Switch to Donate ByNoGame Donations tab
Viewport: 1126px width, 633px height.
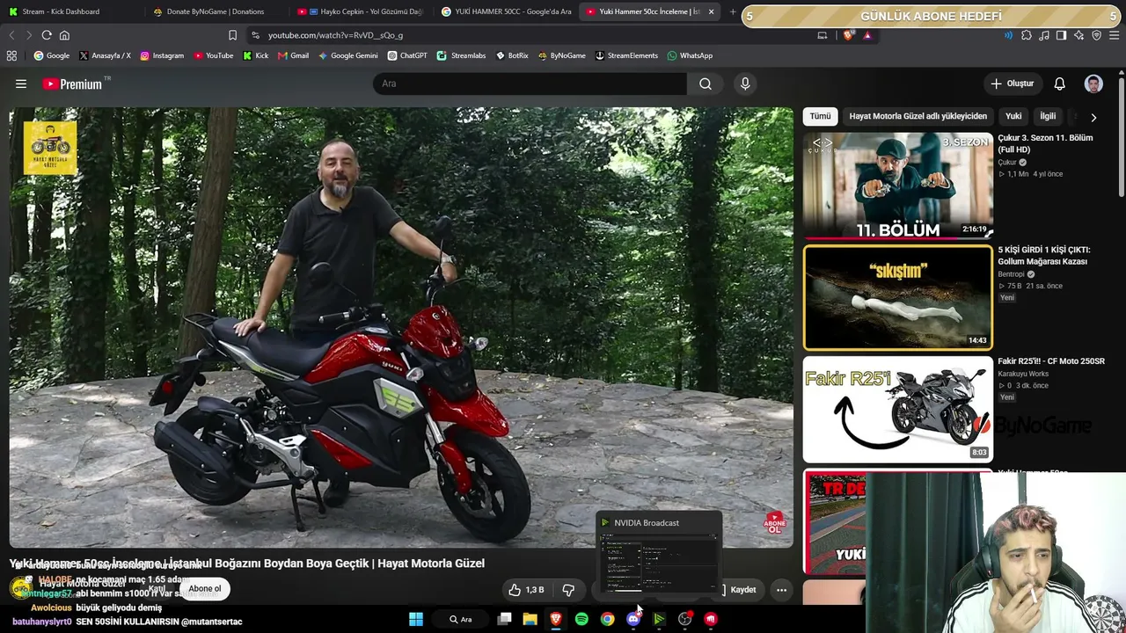click(x=214, y=11)
